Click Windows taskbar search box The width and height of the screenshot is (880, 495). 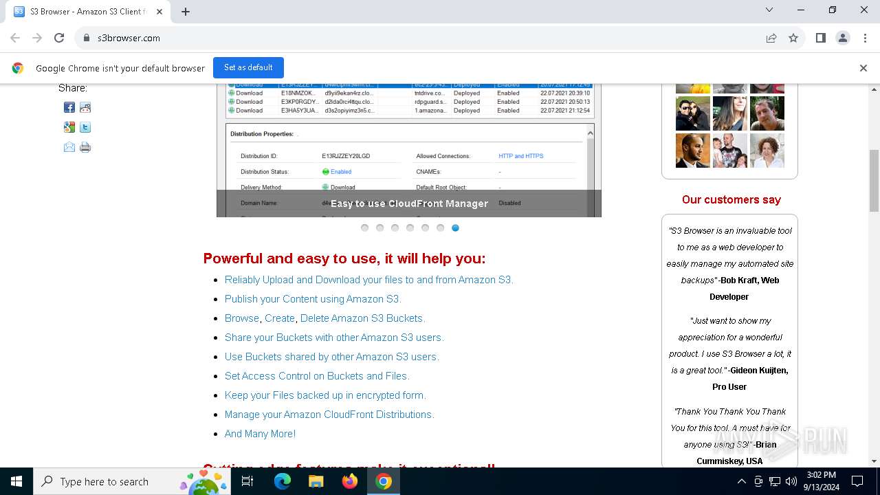tap(131, 481)
